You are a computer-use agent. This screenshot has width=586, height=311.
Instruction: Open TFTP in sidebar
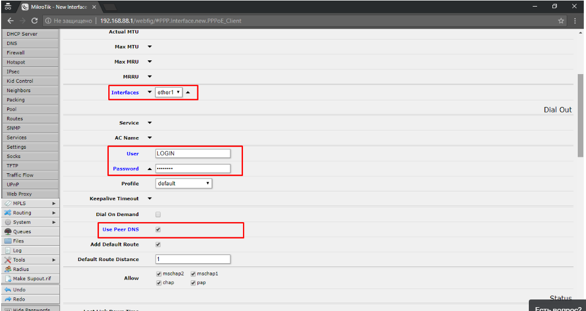coord(30,166)
